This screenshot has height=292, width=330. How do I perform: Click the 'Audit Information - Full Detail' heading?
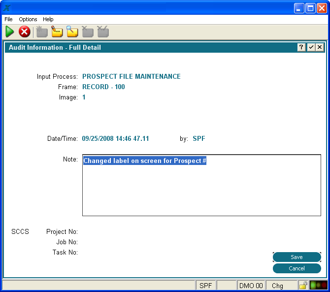55,47
